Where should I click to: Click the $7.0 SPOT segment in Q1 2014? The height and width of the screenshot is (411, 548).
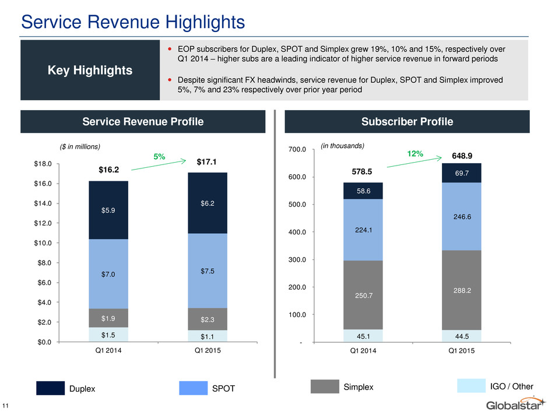point(108,274)
